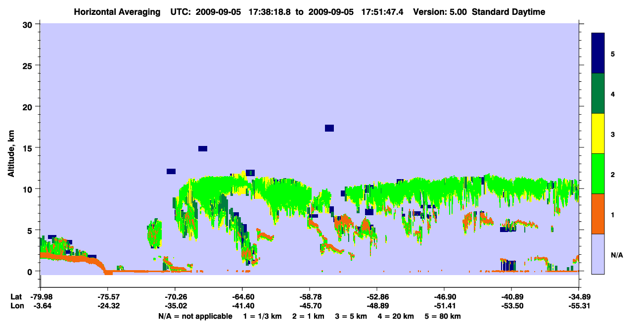Click the longitude value -51.41
This screenshot has width=643, height=330.
[444, 306]
